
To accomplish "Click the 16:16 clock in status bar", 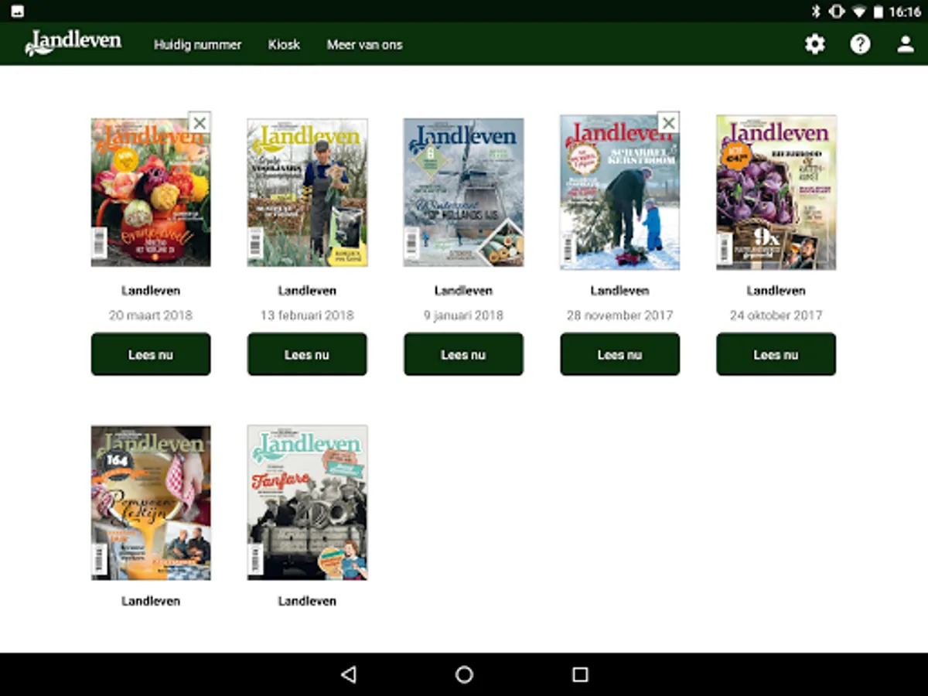I will [x=905, y=12].
